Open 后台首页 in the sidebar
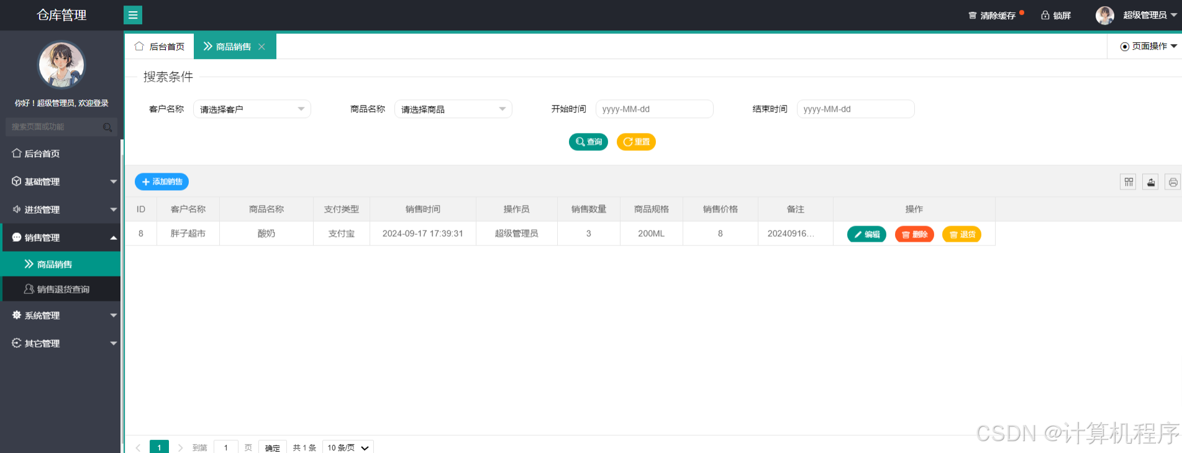Image resolution: width=1182 pixels, height=453 pixels. (x=60, y=153)
